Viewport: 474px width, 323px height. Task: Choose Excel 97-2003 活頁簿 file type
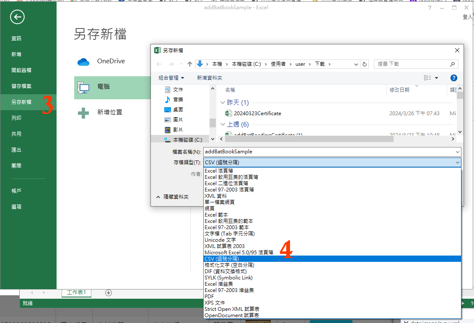332,190
